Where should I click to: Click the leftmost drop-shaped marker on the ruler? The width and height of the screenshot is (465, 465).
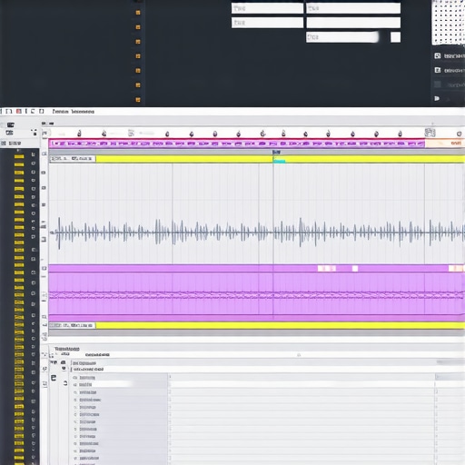tap(79, 134)
